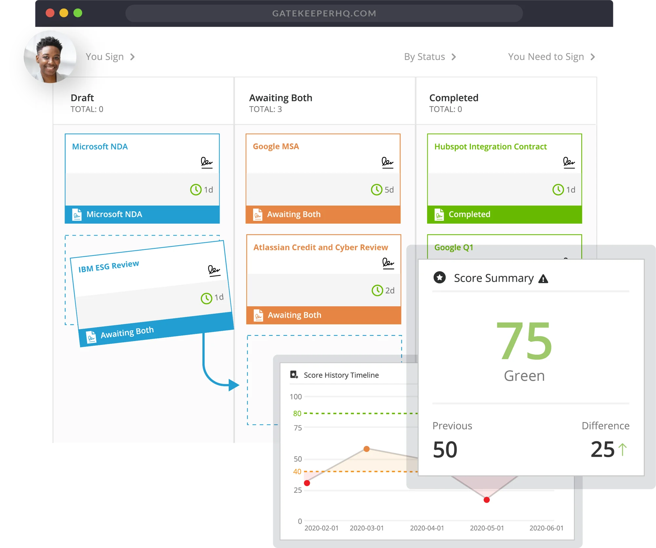Screen dimensions: 656x548
Task: Open the Google Q1 contract title
Action: (454, 247)
